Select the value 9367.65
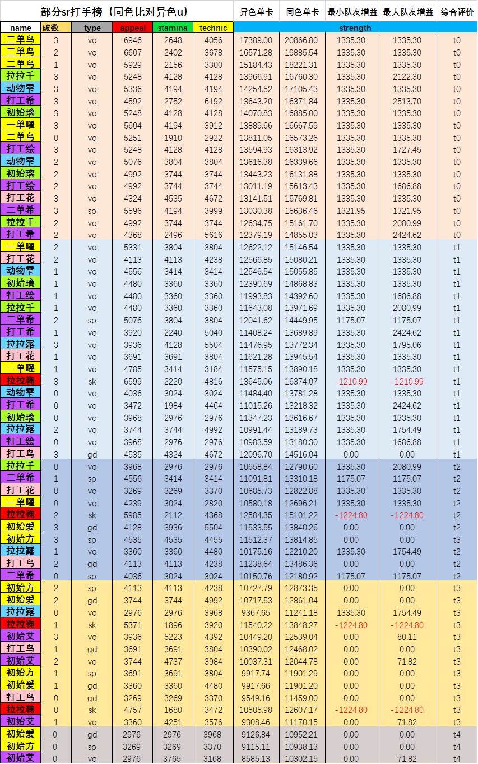478x764 pixels. (x=256, y=612)
